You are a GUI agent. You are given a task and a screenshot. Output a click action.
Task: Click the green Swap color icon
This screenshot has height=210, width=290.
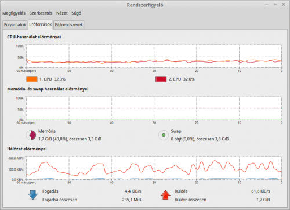coord(164,135)
